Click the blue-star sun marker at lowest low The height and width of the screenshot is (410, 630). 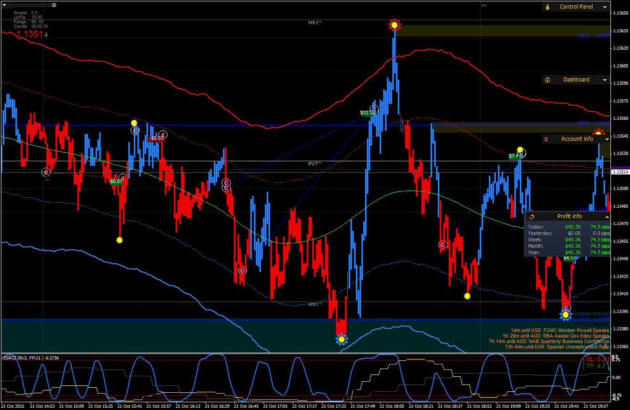(x=341, y=339)
